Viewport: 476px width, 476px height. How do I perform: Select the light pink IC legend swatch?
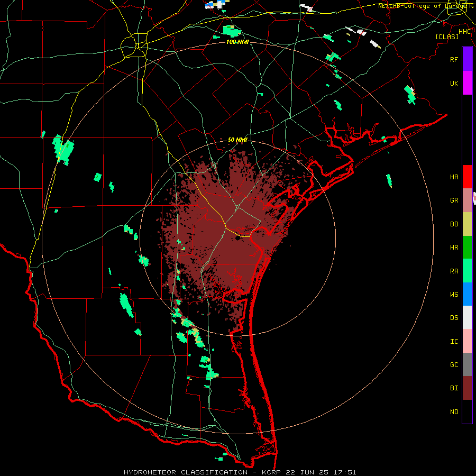[467, 341]
